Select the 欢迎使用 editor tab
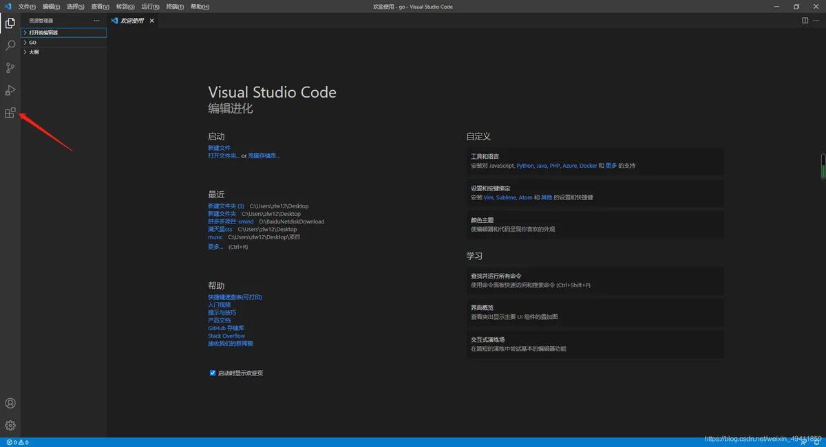The image size is (826, 447). [x=133, y=21]
